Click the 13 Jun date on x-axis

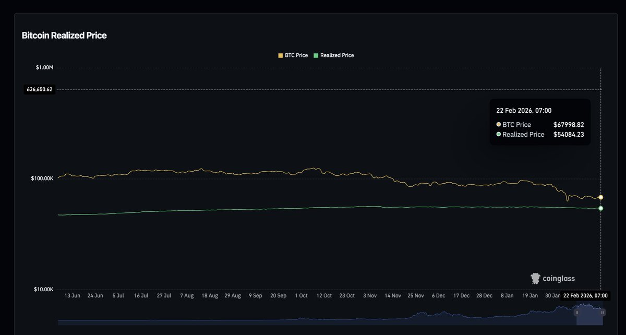[72, 296]
